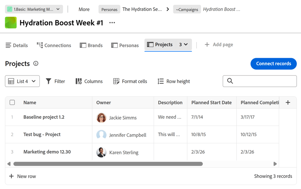Viewport: 301px width, 189px height.
Task: Check the select-all rows checkbox
Action: [12, 102]
